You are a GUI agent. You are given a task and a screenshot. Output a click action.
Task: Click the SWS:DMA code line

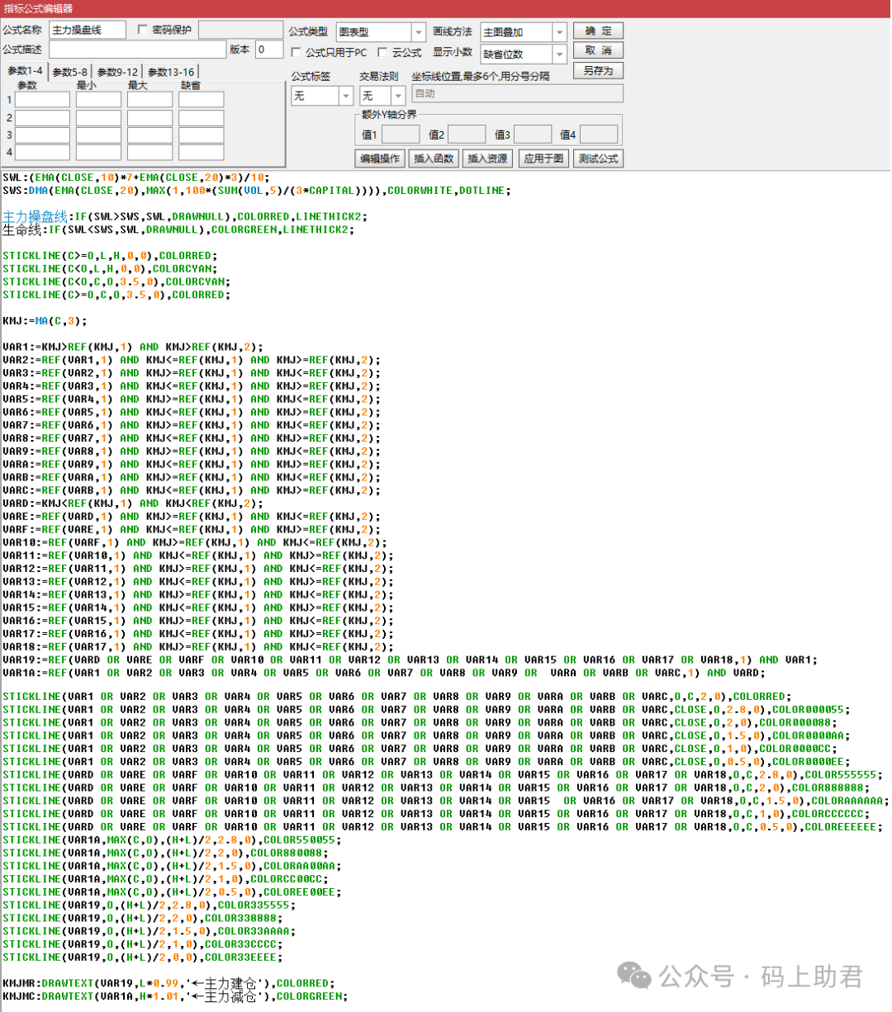tap(257, 191)
